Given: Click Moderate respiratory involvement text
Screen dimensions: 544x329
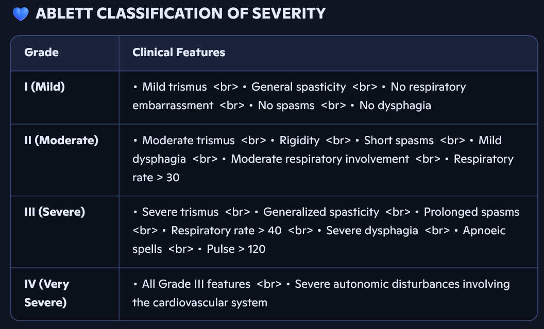Looking at the screenshot, I should 320,159.
